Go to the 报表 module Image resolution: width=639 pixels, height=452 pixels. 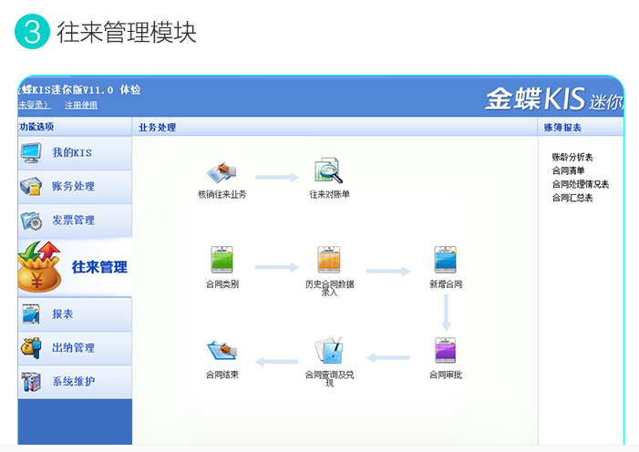[x=75, y=314]
